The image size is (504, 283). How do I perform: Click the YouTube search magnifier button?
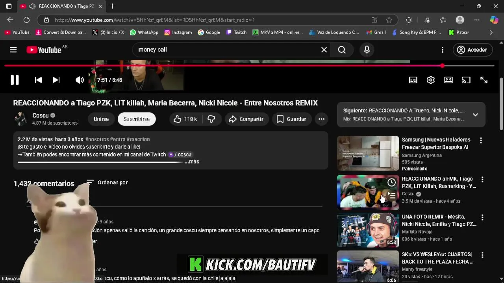pos(342,50)
